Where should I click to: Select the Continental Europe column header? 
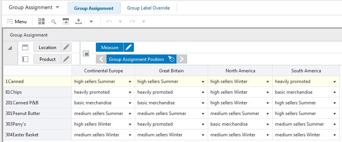tap(103, 71)
